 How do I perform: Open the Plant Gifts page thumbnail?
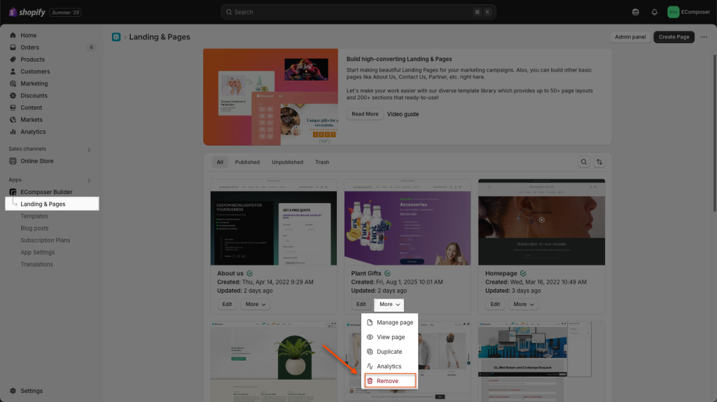coord(408,222)
